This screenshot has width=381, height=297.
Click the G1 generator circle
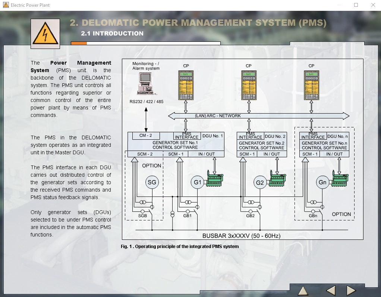click(x=197, y=182)
